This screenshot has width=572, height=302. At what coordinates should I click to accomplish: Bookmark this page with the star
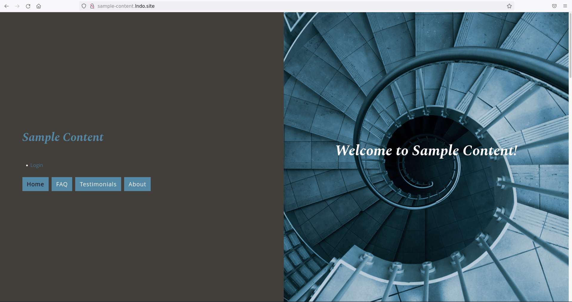point(509,6)
